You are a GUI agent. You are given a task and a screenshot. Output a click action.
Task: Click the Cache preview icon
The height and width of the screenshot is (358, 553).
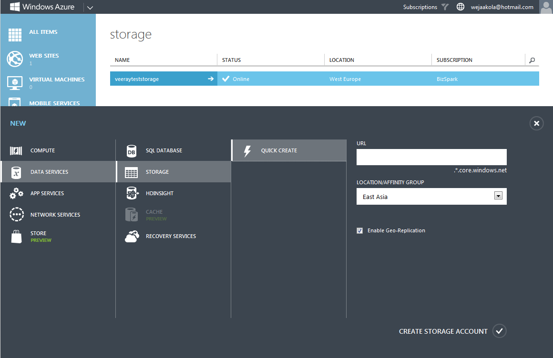132,215
